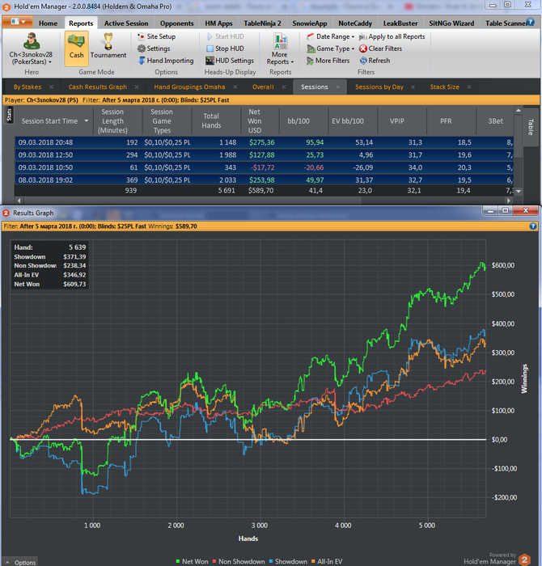Open HUD Settings
This screenshot has height=566, width=542.
coord(230,61)
